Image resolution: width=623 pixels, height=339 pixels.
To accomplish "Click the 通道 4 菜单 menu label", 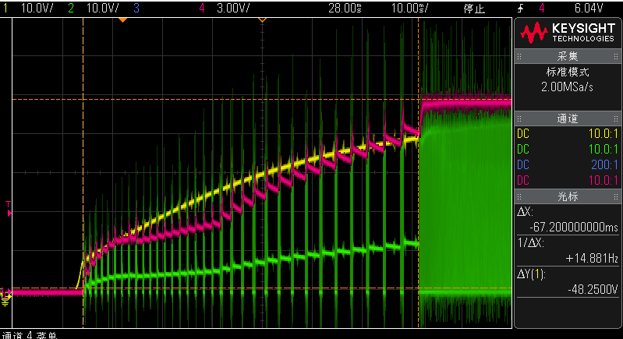I will click(x=30, y=335).
